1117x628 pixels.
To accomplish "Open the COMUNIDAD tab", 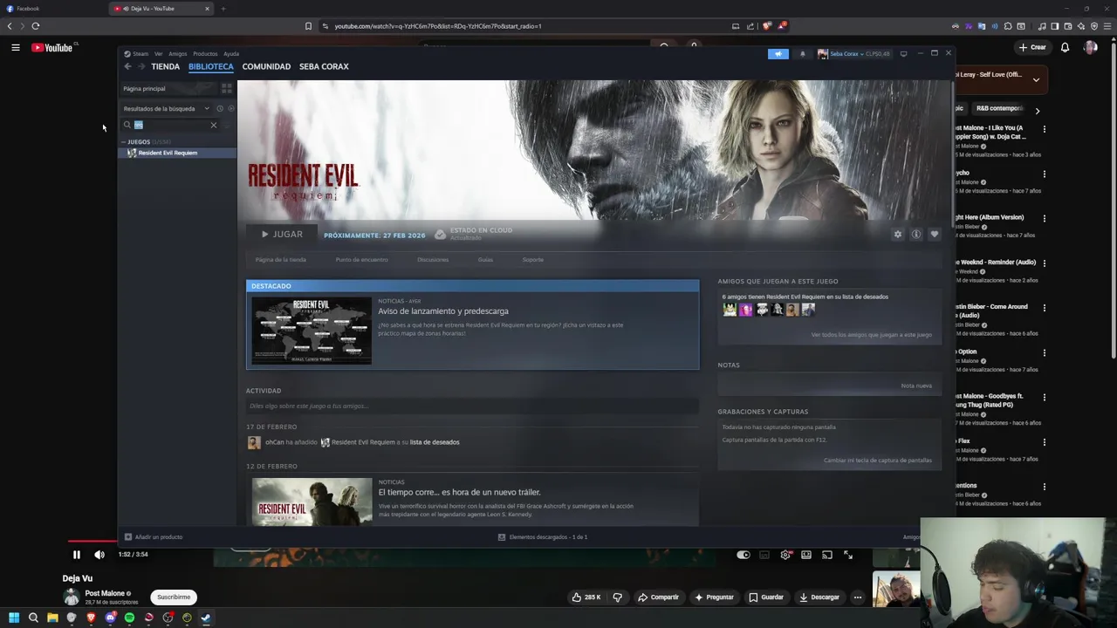I will 266,66.
